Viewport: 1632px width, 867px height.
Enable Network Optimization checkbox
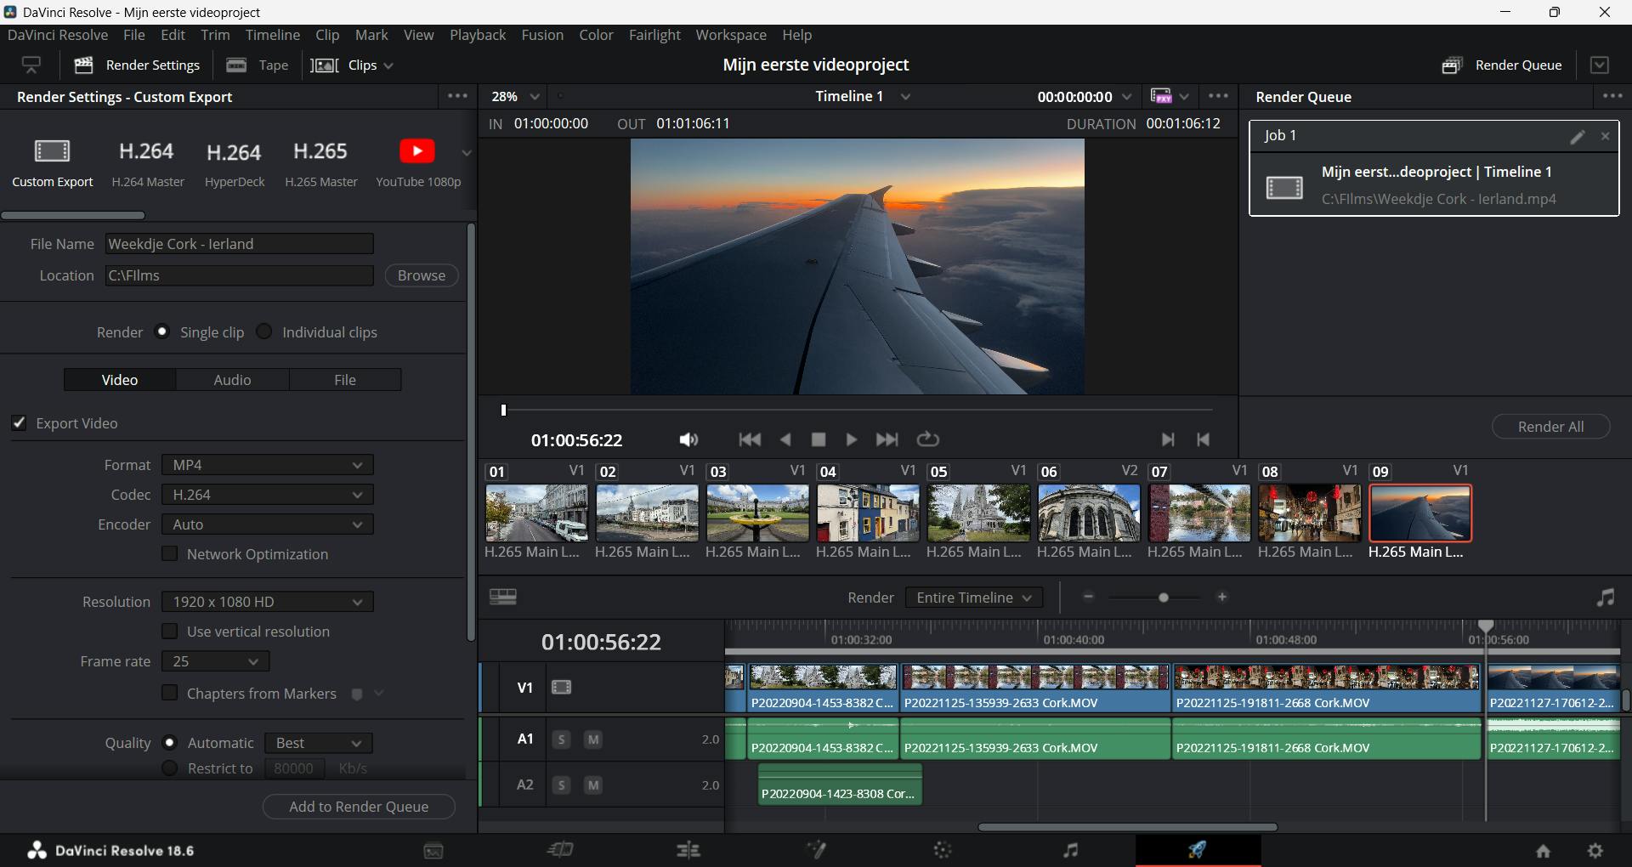point(170,554)
